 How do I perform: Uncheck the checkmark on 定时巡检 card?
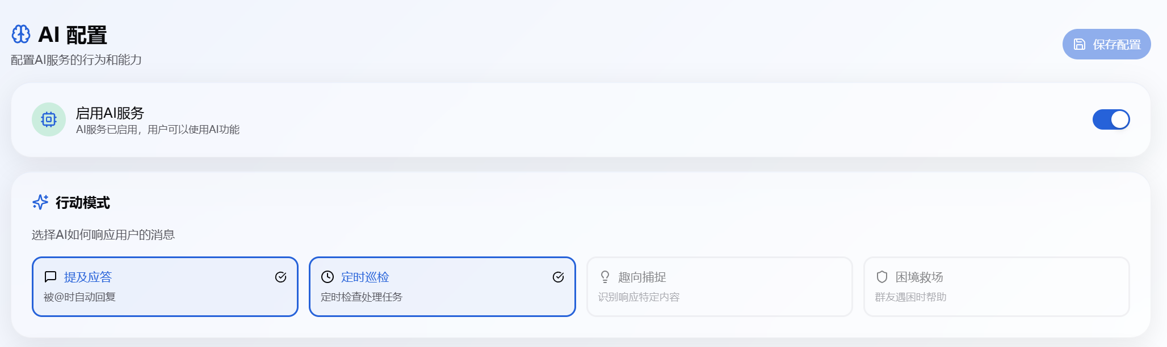coord(559,277)
